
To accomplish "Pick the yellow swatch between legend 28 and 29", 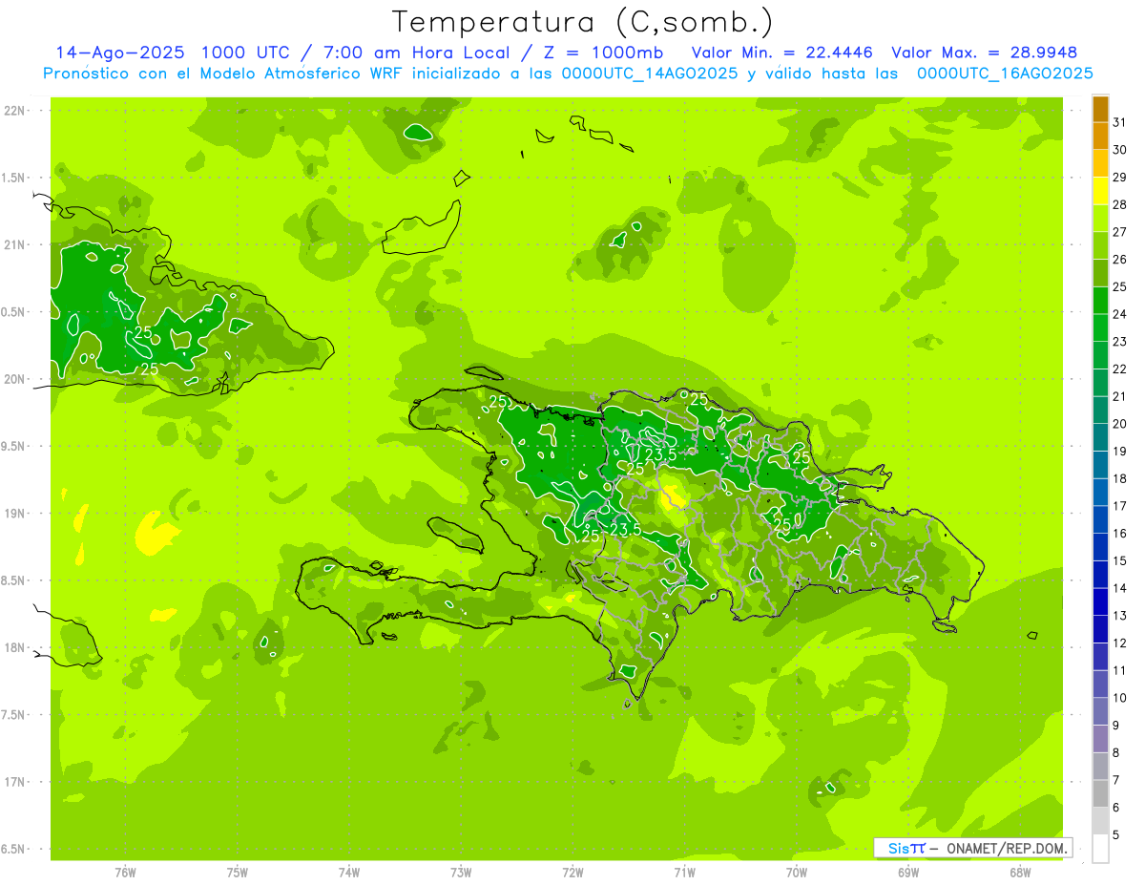I will pos(1100,191).
